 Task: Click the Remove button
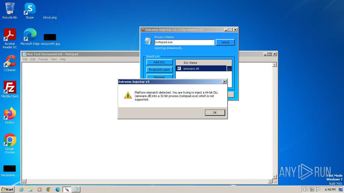tap(159, 77)
